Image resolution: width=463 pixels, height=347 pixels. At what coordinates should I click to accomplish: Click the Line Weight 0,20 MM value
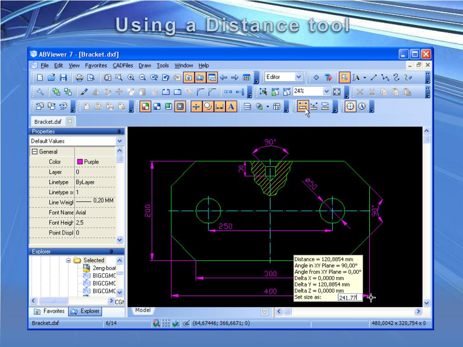point(95,201)
